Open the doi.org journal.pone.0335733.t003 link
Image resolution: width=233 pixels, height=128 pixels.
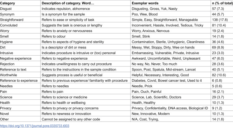click(x=34, y=126)
